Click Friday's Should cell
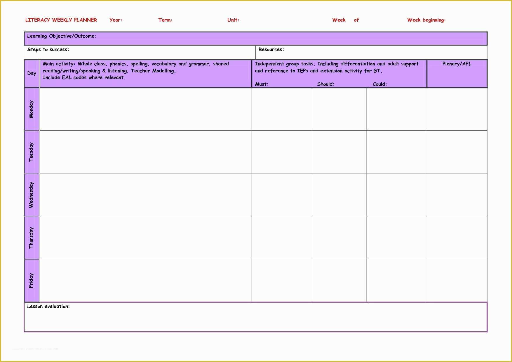The height and width of the screenshot is (362, 512). pos(339,281)
